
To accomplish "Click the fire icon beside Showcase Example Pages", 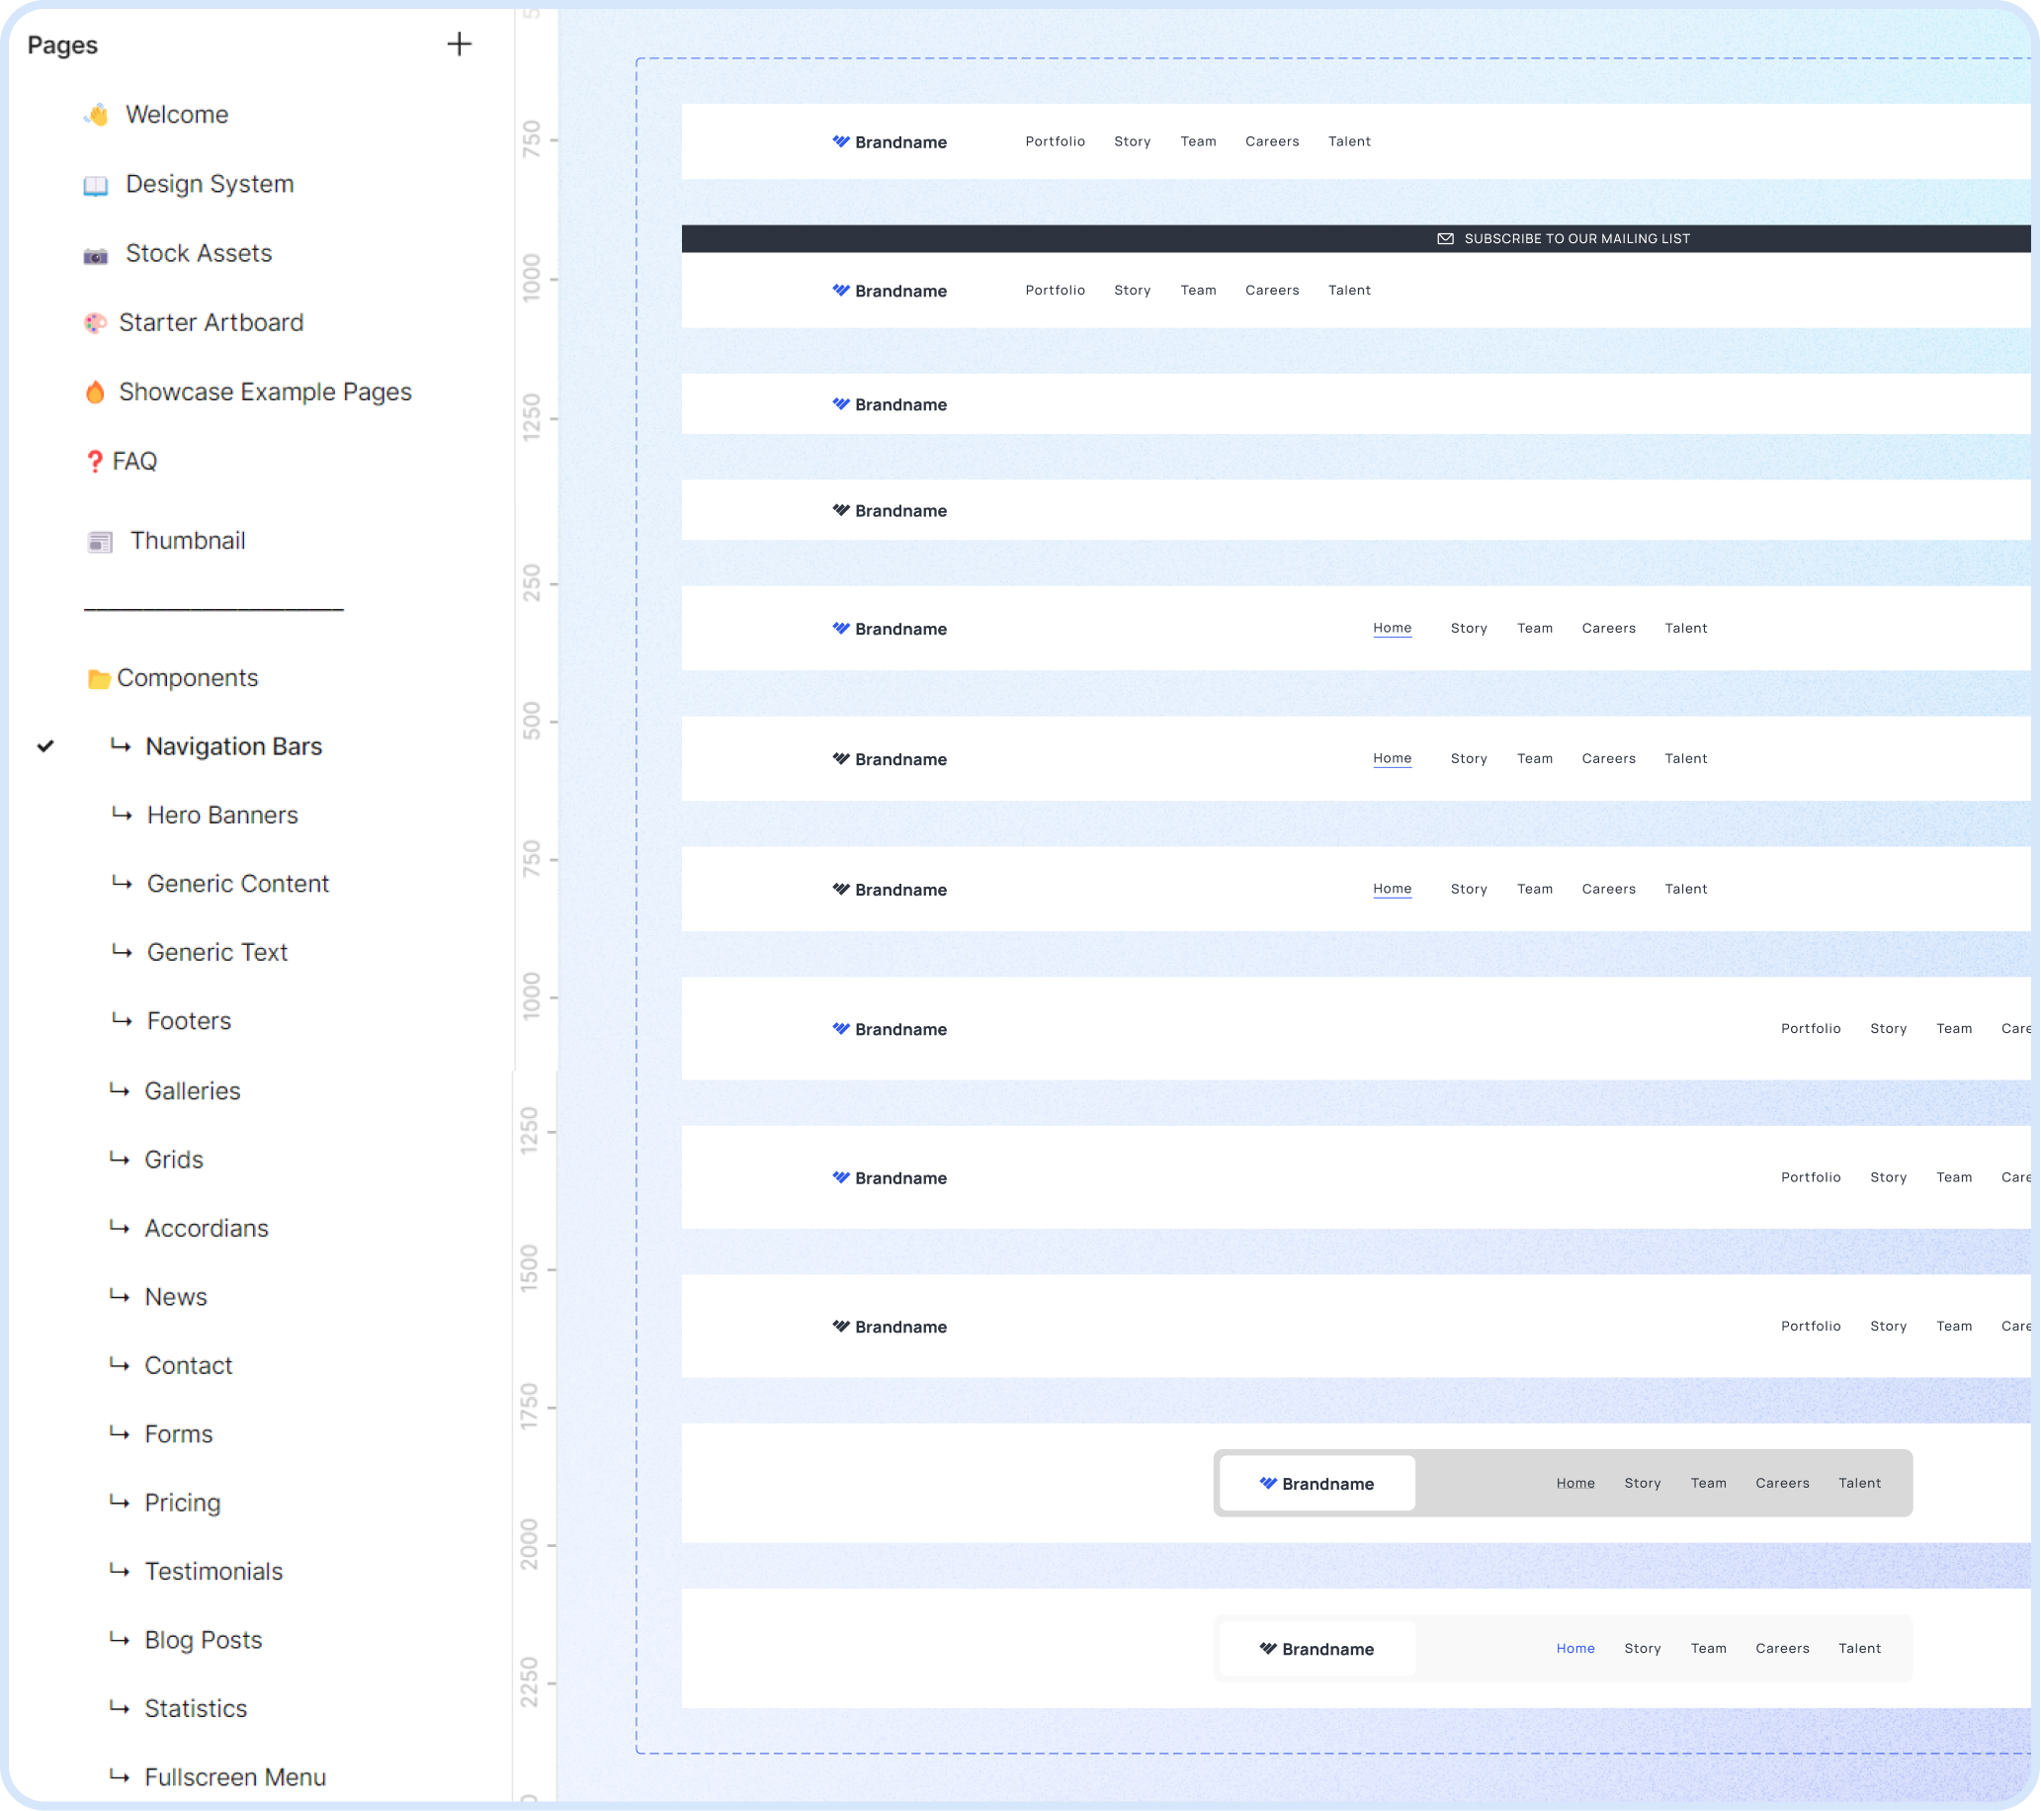I will pos(95,391).
